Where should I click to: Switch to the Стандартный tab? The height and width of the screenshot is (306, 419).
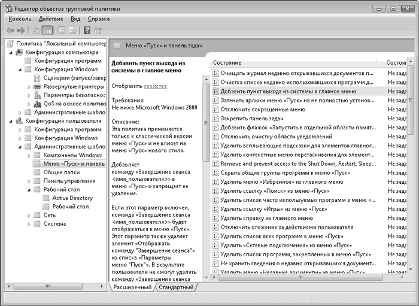tap(175, 287)
